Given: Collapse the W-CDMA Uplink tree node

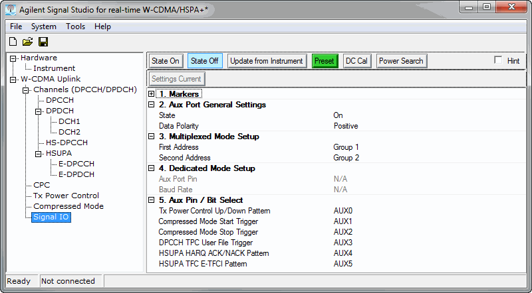Looking at the screenshot, I should tap(13, 80).
